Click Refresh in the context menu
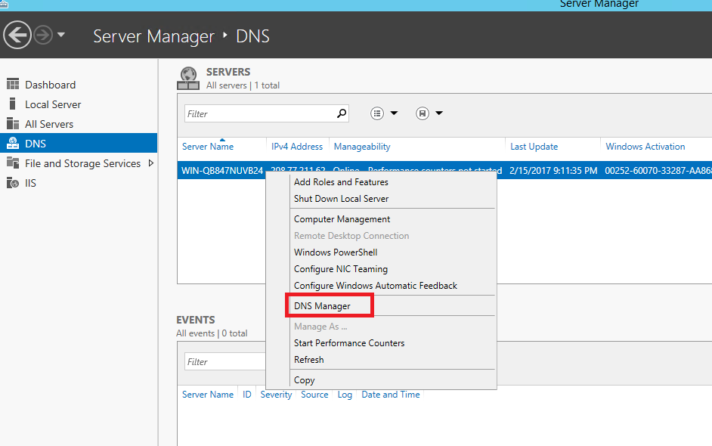 [x=309, y=359]
